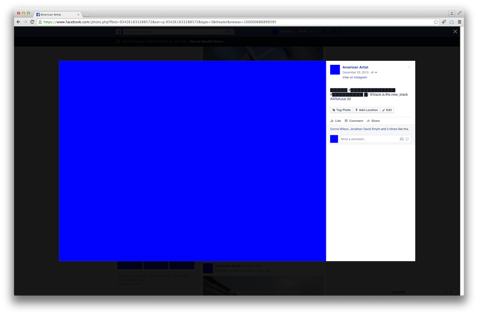Click the Chrome user profile icon

(451, 13)
